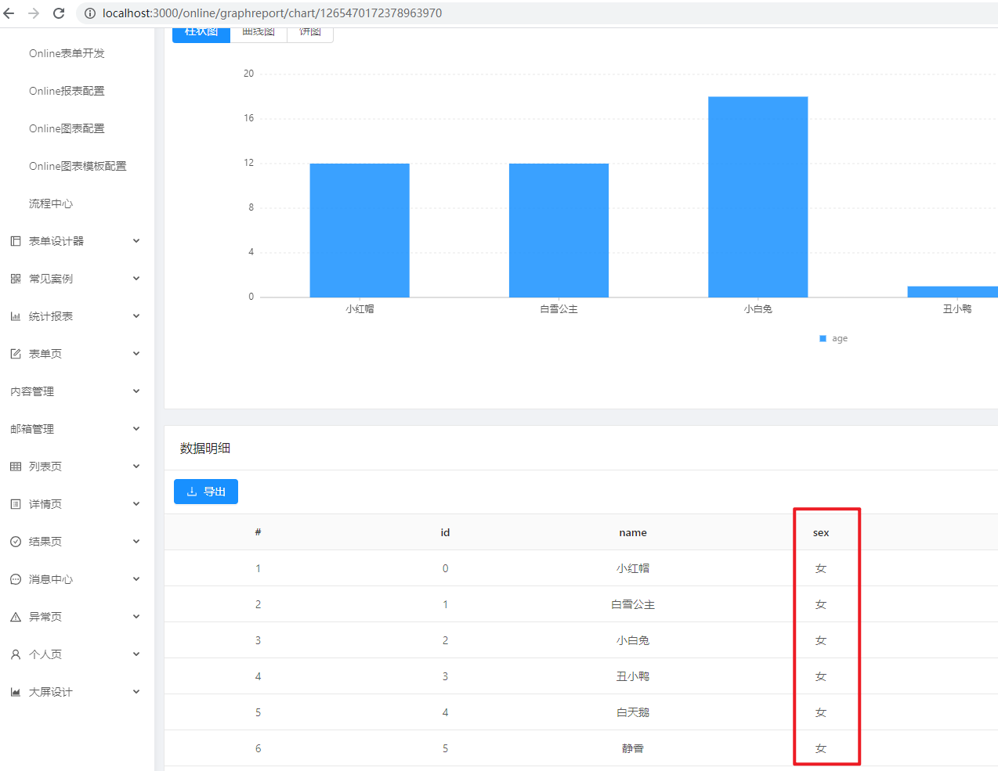The image size is (998, 771).
Task: Open Online报表配置 menu item
Action: pos(67,91)
